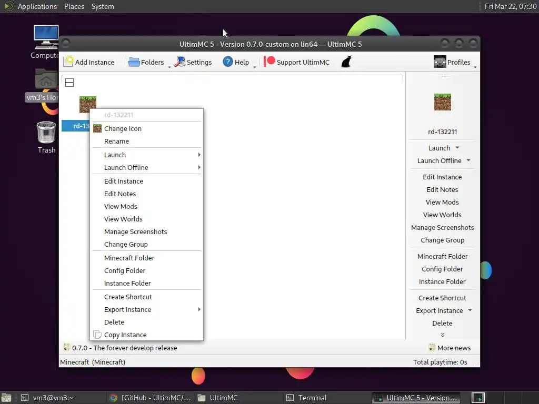Click the black cat icon in toolbar
Image resolution: width=539 pixels, height=404 pixels.
(346, 62)
